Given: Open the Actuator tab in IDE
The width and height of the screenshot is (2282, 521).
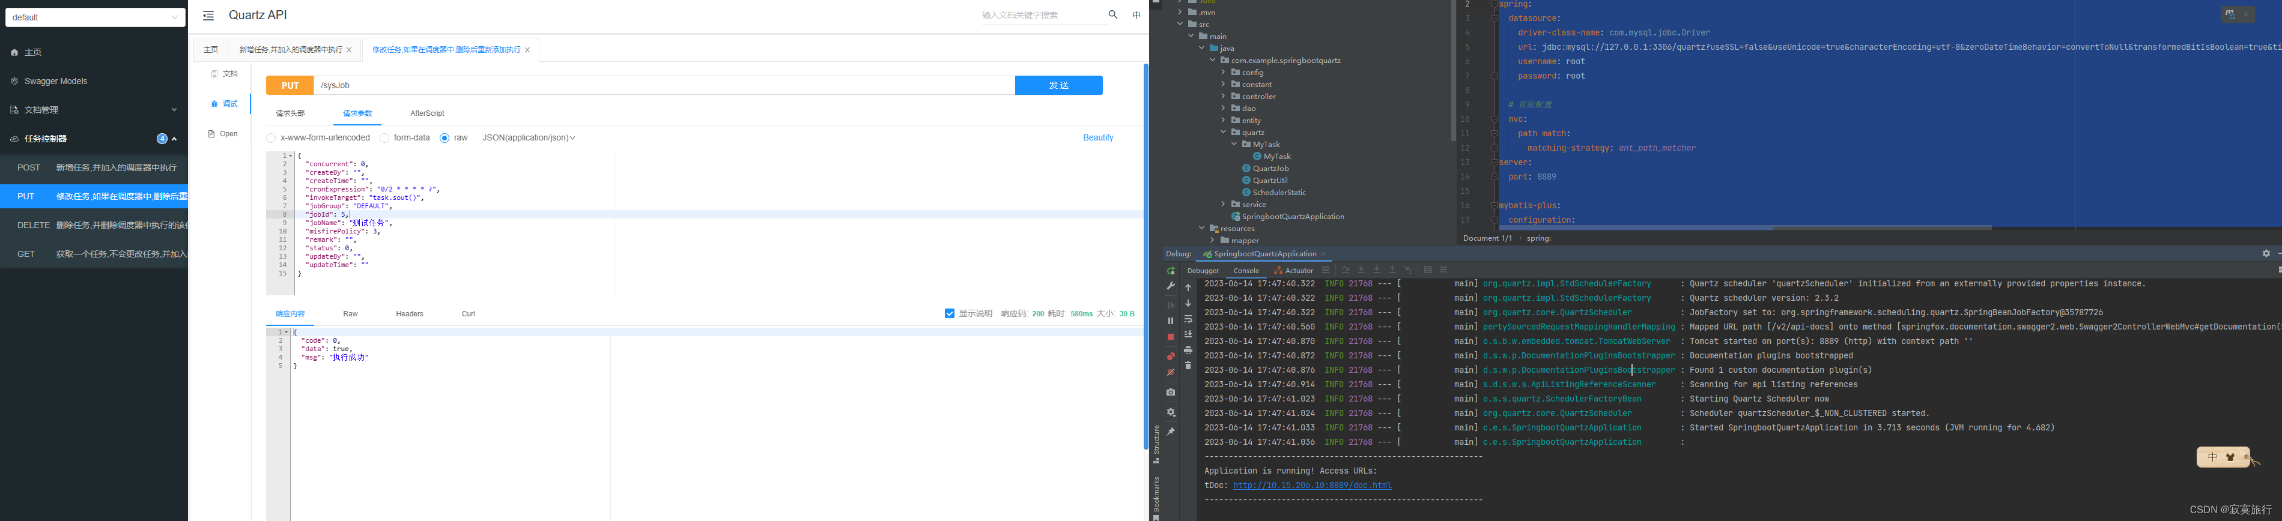Looking at the screenshot, I should pyautogui.click(x=1294, y=271).
